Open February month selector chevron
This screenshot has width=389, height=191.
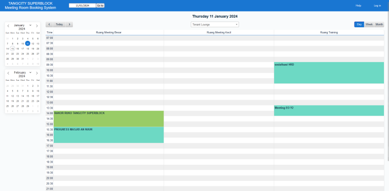30,72
